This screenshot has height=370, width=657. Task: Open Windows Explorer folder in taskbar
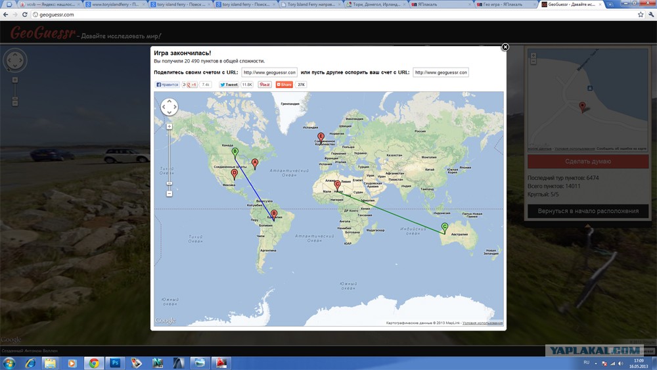coord(51,363)
